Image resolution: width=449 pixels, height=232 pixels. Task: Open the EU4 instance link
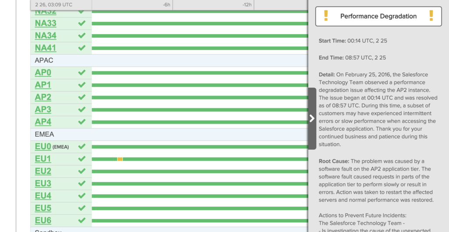click(x=43, y=196)
